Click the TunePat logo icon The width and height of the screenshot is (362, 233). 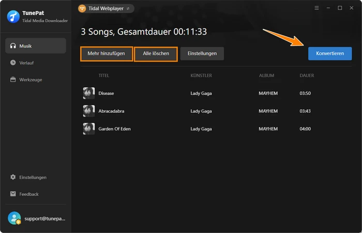pyautogui.click(x=13, y=17)
